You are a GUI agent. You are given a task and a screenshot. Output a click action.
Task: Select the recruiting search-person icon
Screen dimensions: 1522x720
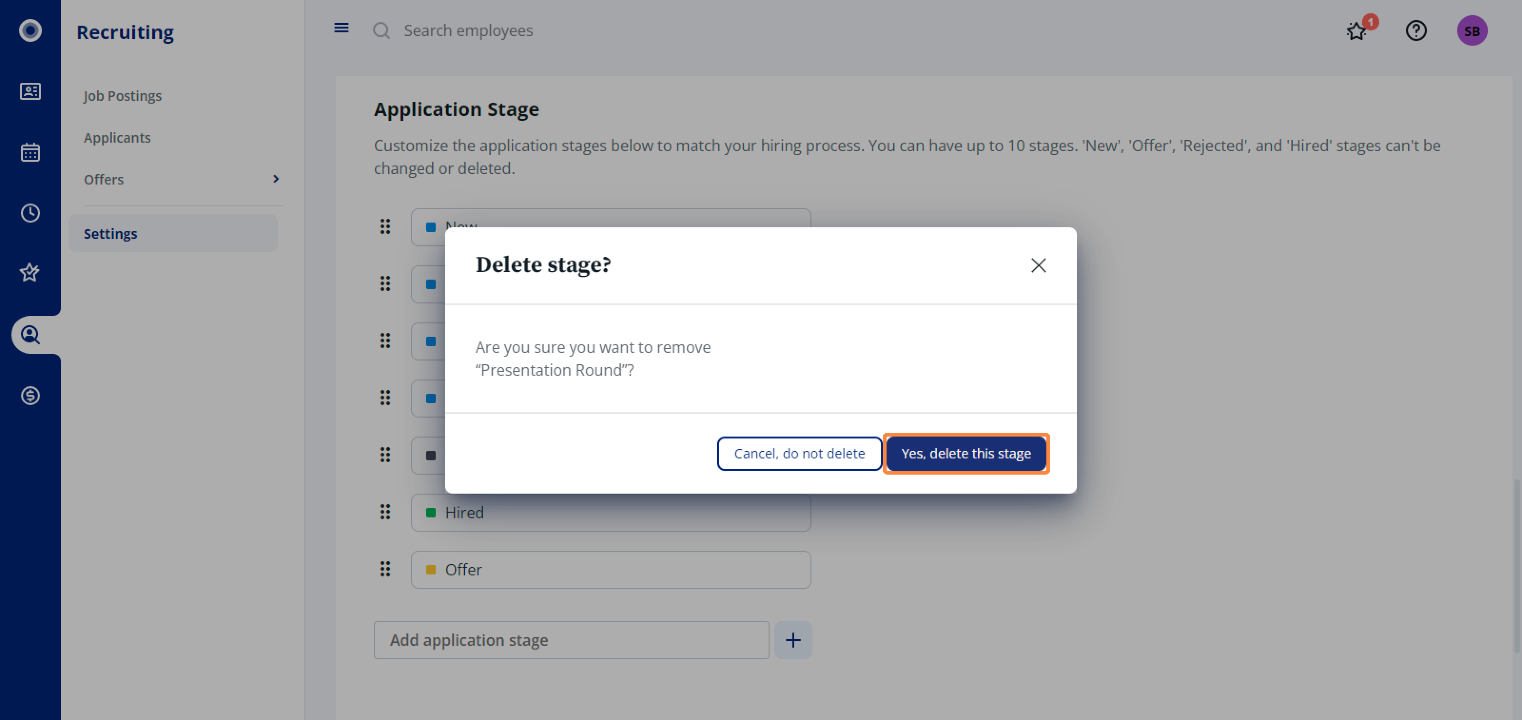[x=30, y=335]
